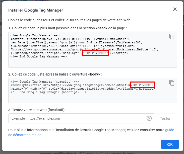Click the 'Testez votre site Web (facultatif)' label
This screenshot has height=154, width=184.
point(37,110)
